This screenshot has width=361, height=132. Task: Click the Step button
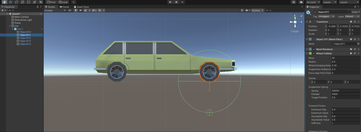[x=182, y=2]
